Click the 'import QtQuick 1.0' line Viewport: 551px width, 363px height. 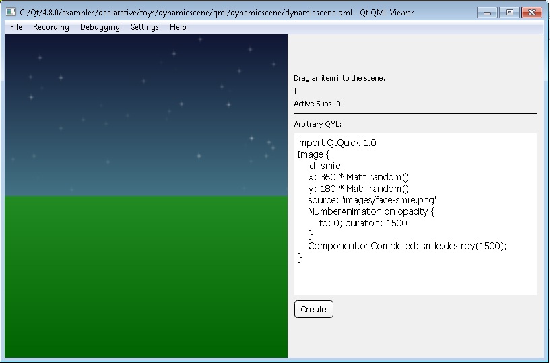point(337,143)
